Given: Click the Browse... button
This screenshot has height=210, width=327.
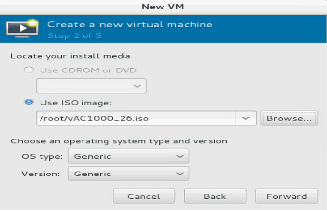Looking at the screenshot, I should pos(289,118).
